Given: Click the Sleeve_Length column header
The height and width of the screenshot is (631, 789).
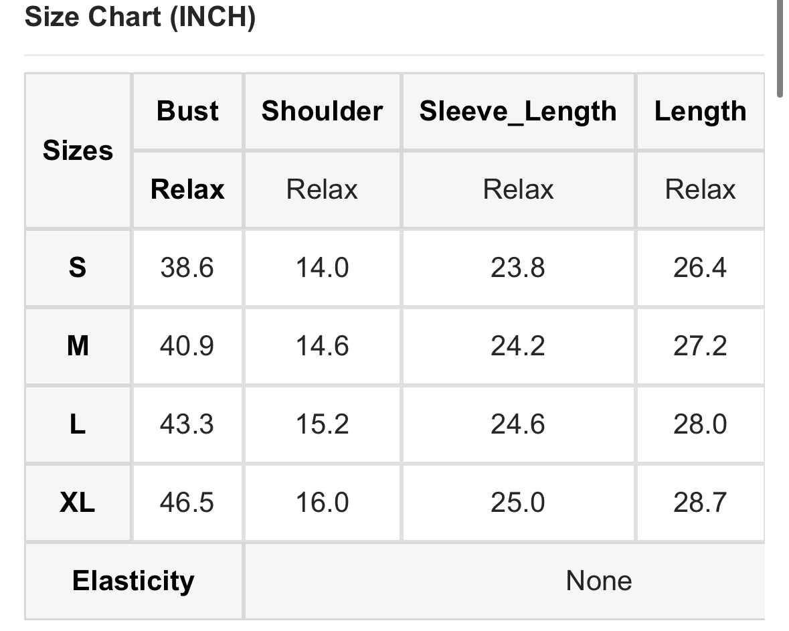Looking at the screenshot, I should point(518,111).
